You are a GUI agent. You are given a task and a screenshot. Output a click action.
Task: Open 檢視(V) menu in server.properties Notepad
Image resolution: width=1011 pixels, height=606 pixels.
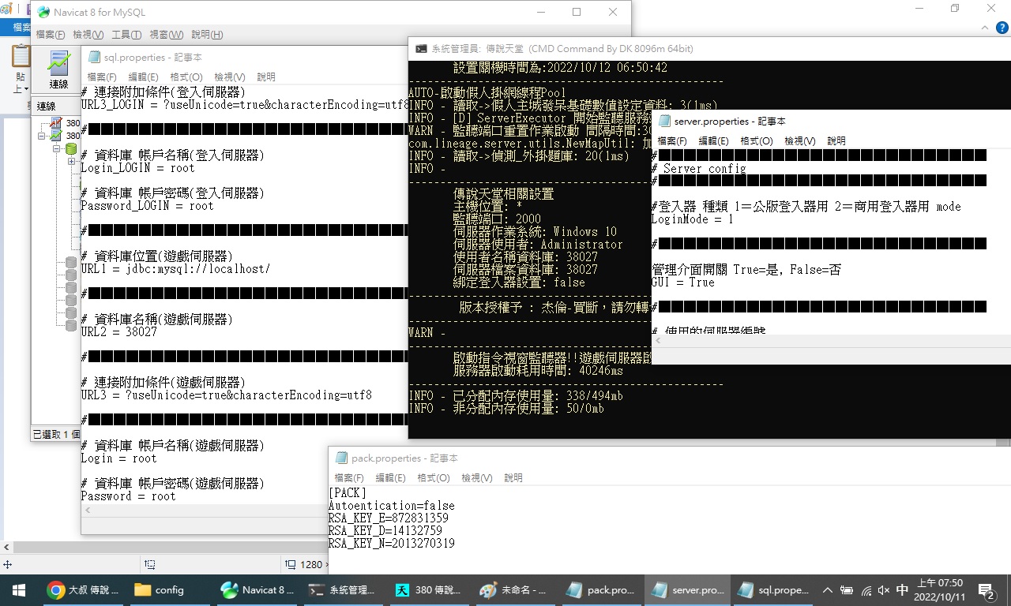(799, 140)
